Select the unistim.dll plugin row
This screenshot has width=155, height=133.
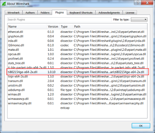(77, 86)
